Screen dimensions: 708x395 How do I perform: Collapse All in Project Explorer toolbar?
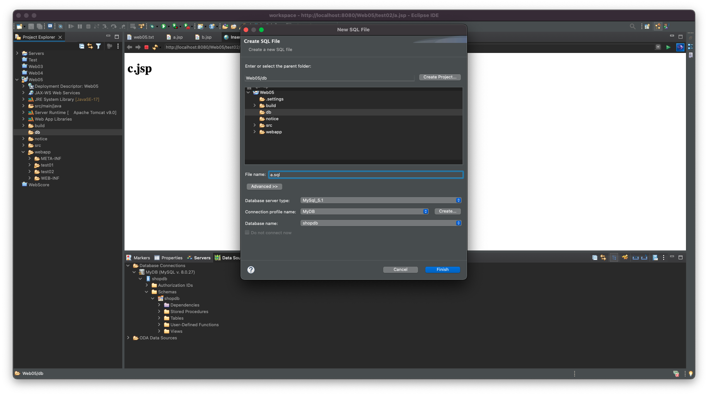coord(82,46)
